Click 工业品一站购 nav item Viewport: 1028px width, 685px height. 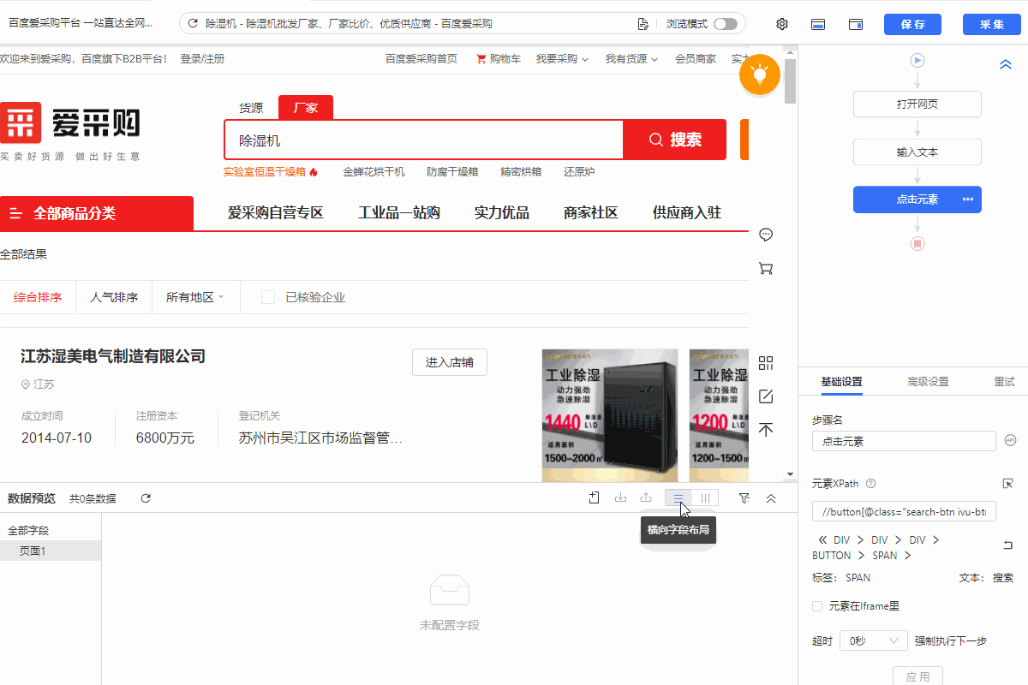pos(399,213)
